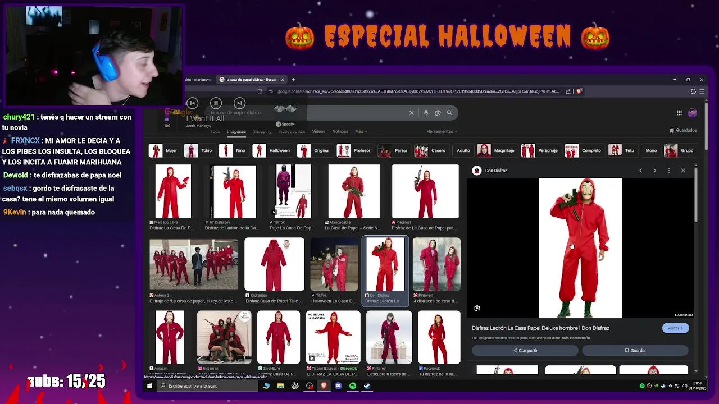This screenshot has height=404, width=719.
Task: Filter images by Mono chip
Action: tap(651, 150)
